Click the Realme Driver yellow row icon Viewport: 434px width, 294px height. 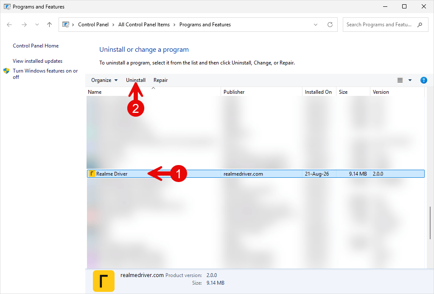92,174
